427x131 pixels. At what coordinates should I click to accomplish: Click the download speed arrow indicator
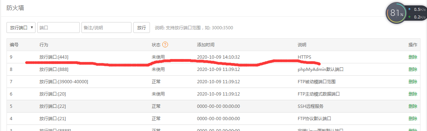coord(409,17)
